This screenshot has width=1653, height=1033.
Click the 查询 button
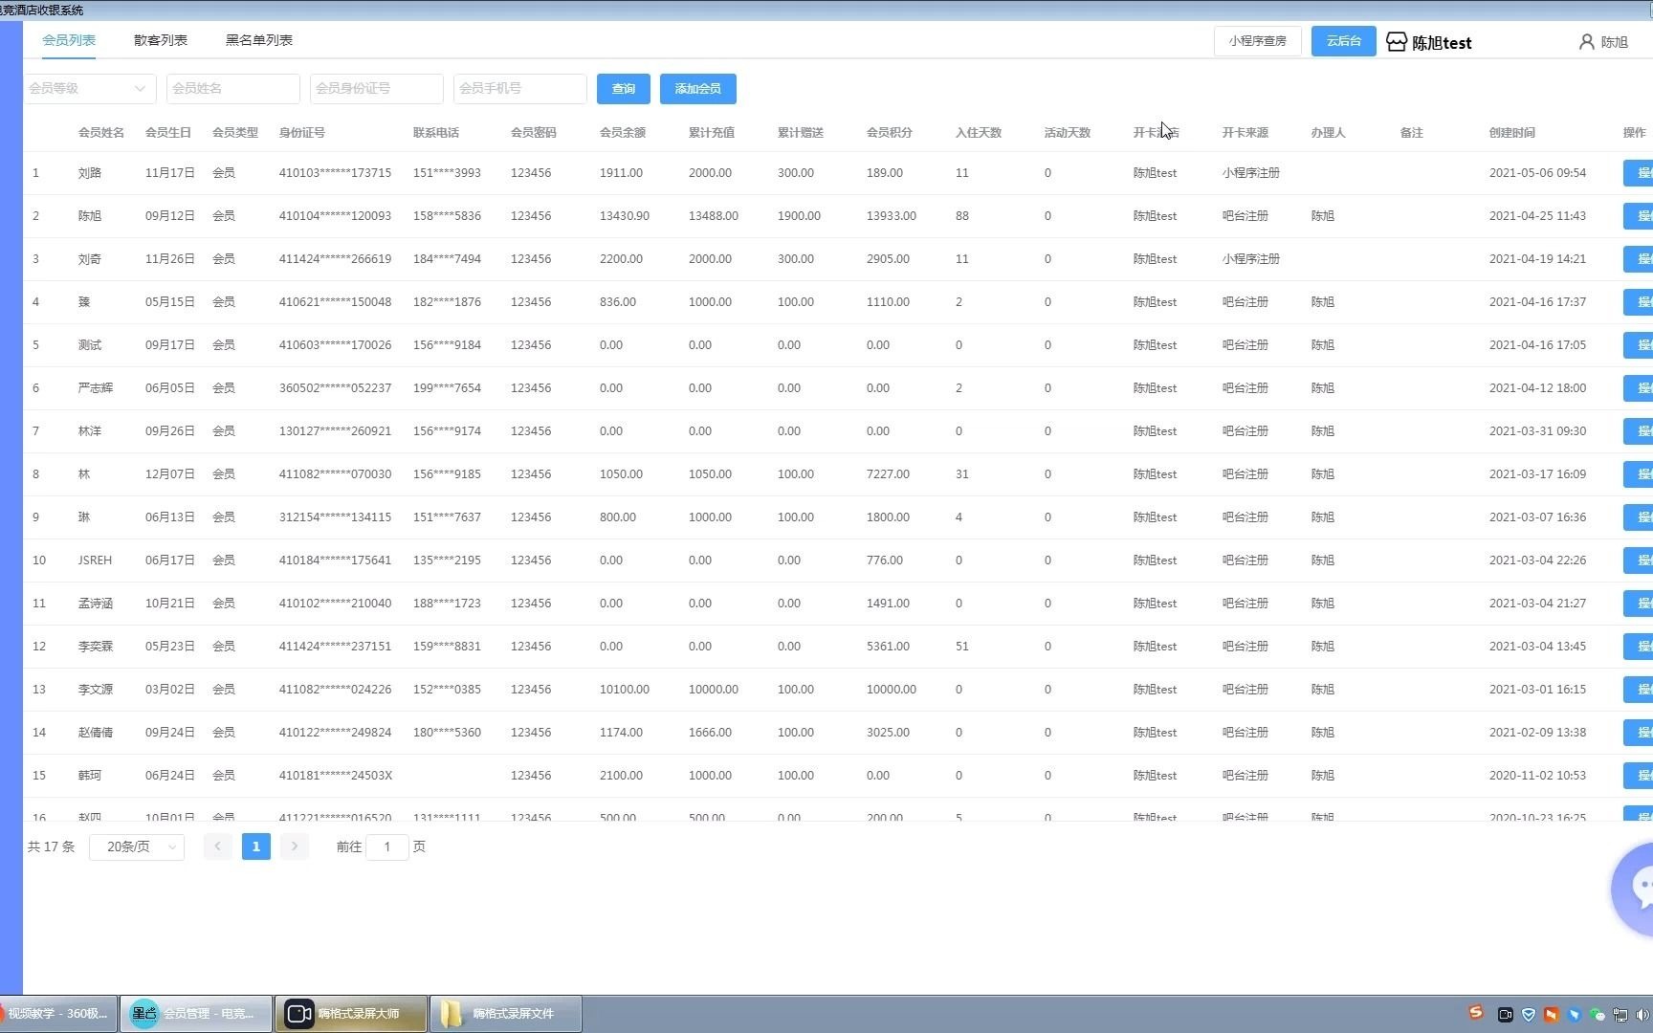624,89
